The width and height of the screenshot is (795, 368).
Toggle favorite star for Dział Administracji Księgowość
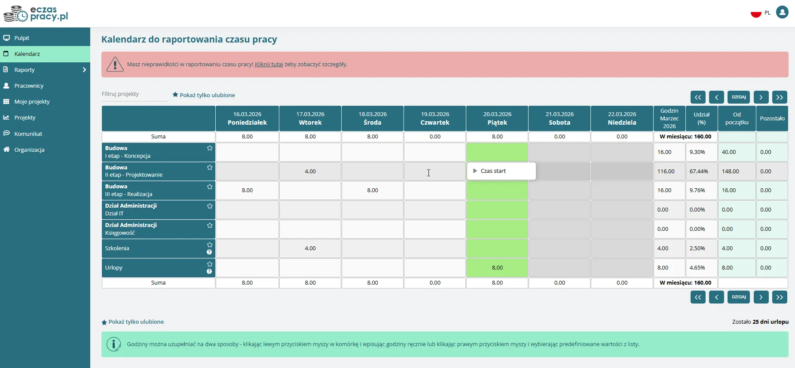click(210, 225)
